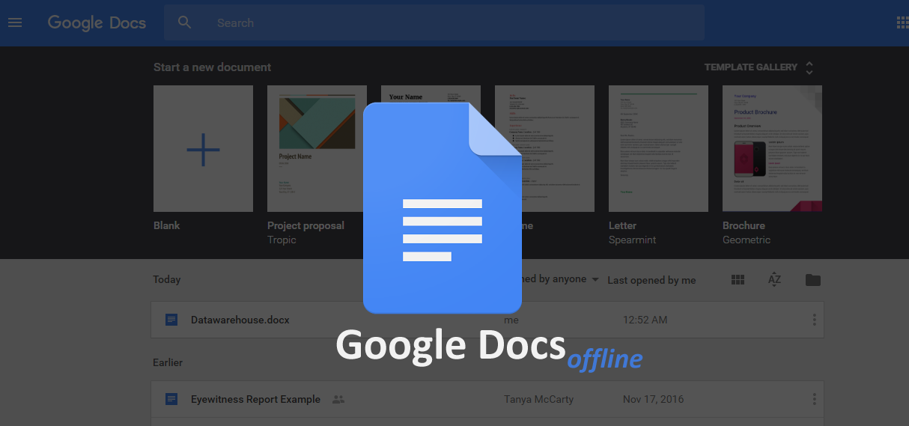This screenshot has width=909, height=426.
Task: Click the Start a new document heading
Action: (x=212, y=67)
